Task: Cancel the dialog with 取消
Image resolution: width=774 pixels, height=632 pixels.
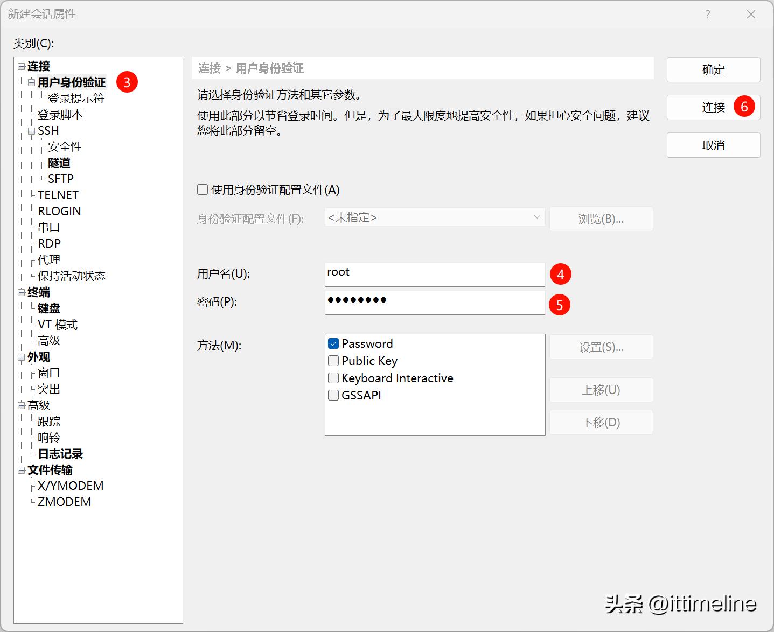Action: [713, 145]
